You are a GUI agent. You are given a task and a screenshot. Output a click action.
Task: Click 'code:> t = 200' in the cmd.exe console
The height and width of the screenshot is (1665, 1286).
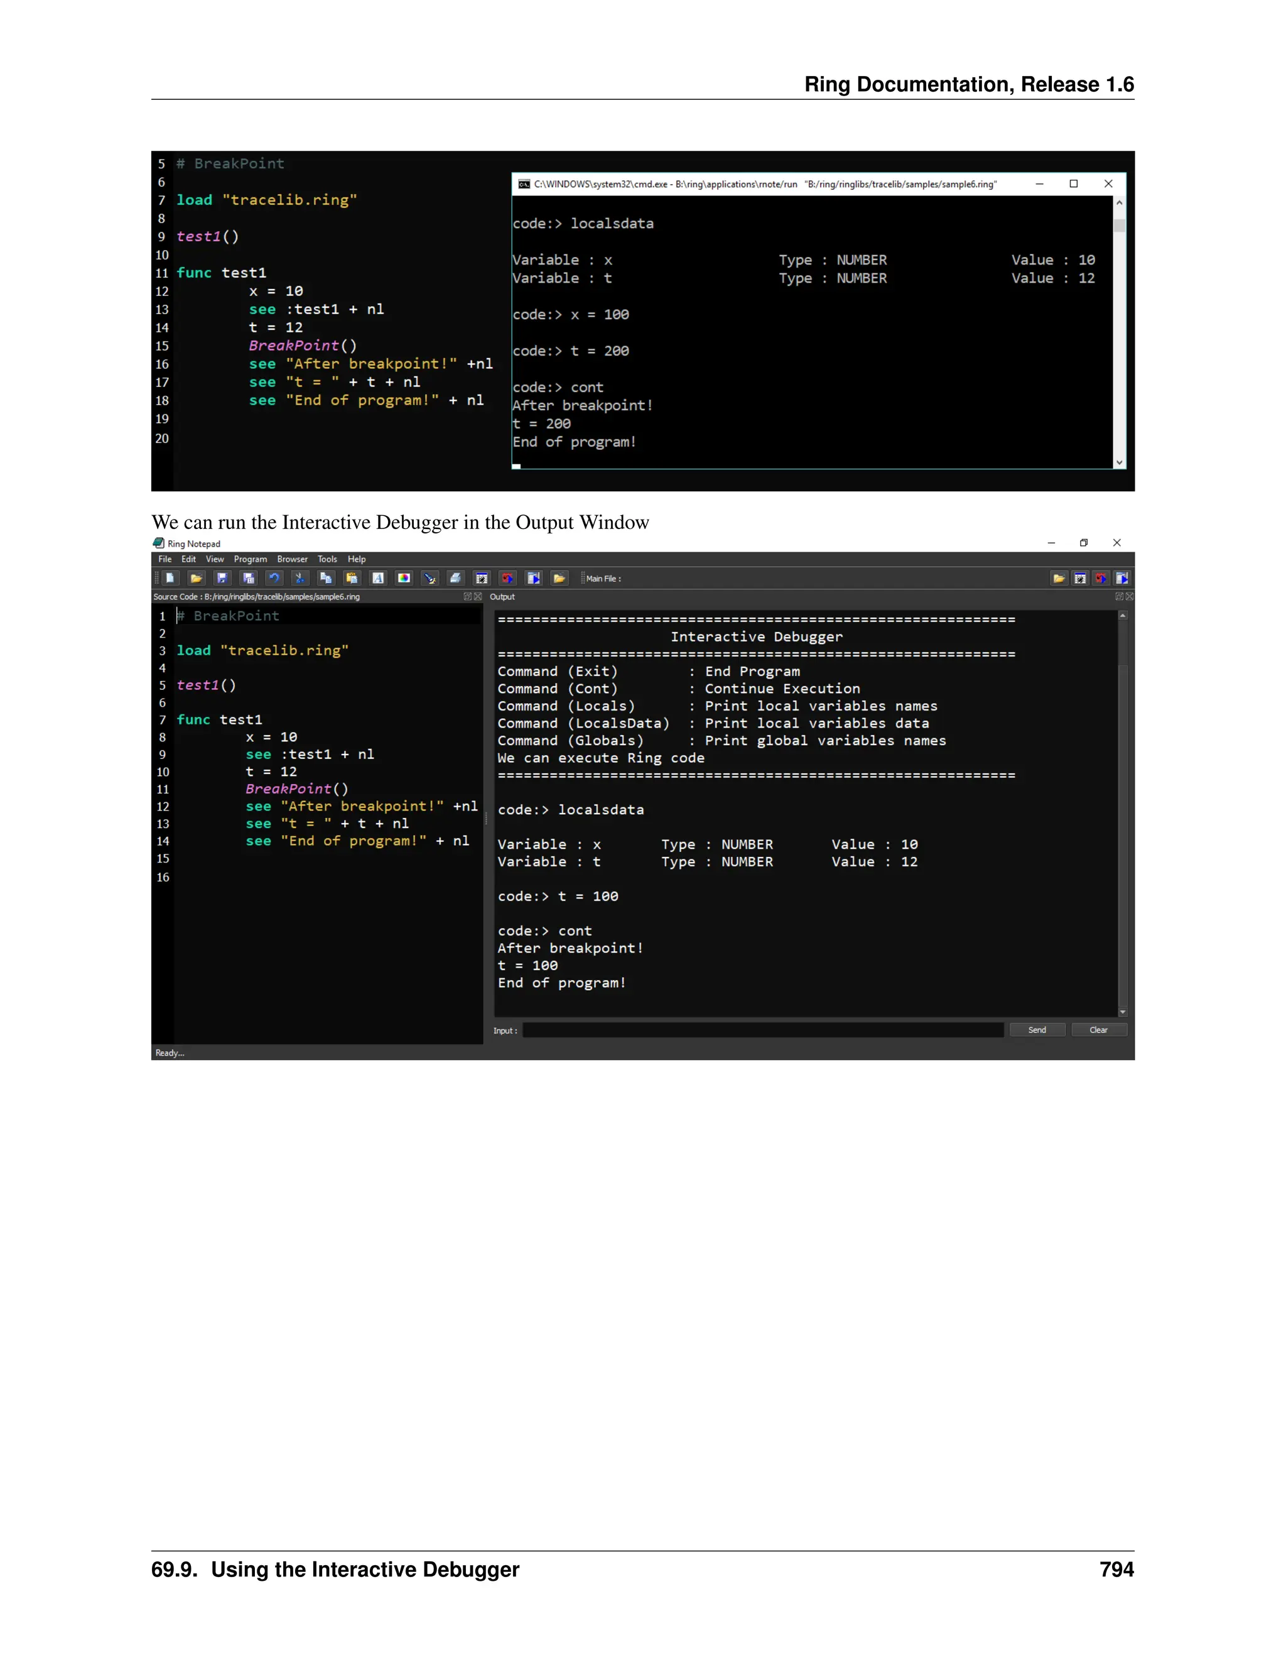tap(571, 351)
